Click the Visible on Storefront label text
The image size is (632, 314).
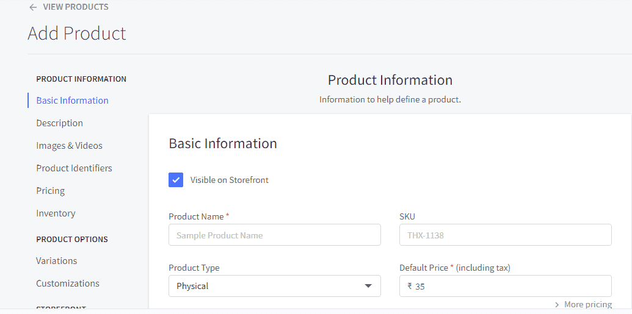[229, 180]
